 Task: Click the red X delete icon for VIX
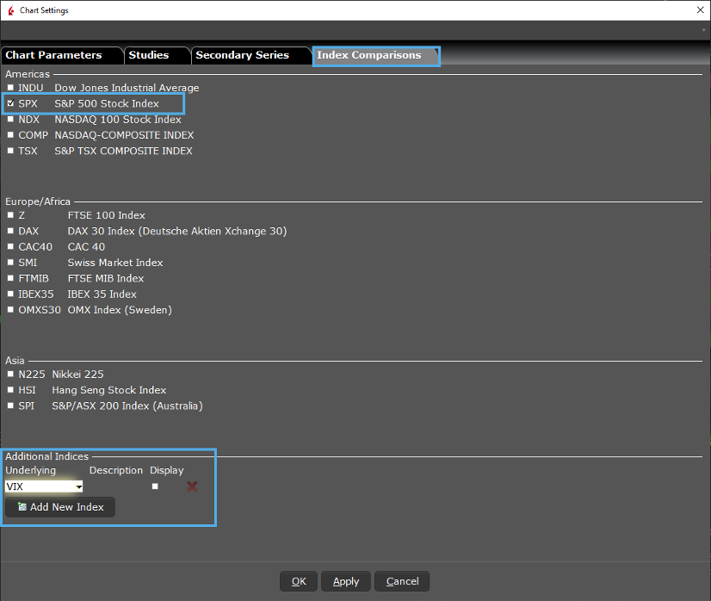tap(192, 486)
